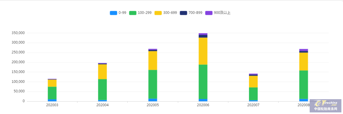
Task: Select the green segment of the 202005 bar
Action: [x=153, y=84]
